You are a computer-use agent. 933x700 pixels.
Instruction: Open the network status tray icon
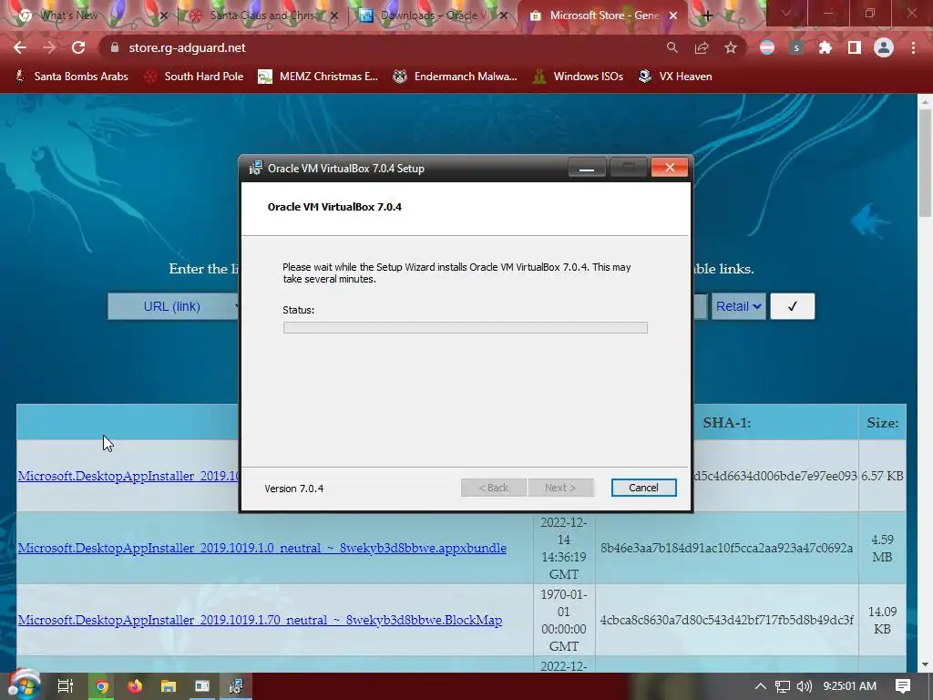click(783, 686)
